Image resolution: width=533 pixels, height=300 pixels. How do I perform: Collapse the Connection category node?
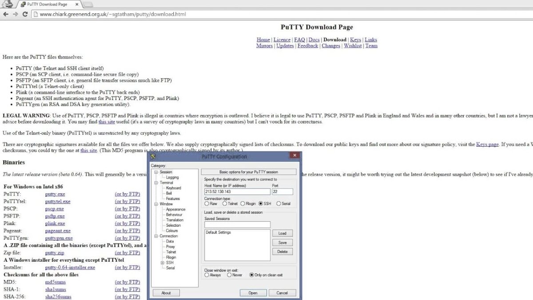(156, 236)
